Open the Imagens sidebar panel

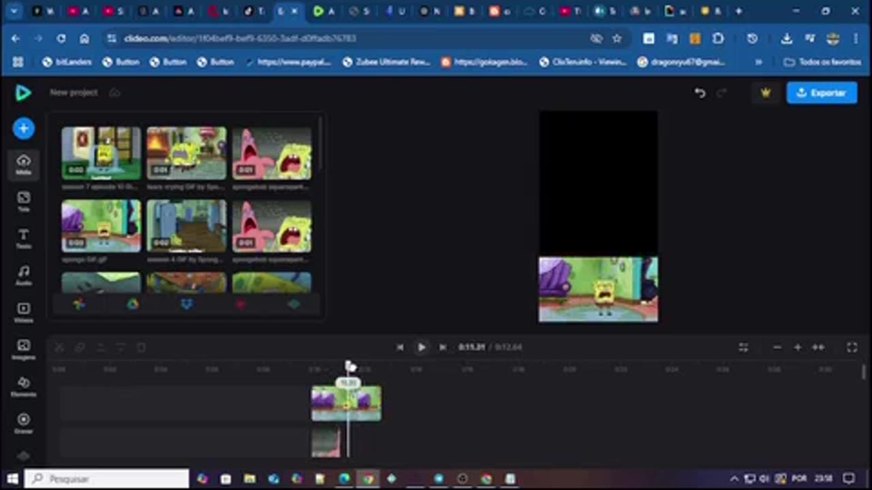pyautogui.click(x=23, y=349)
